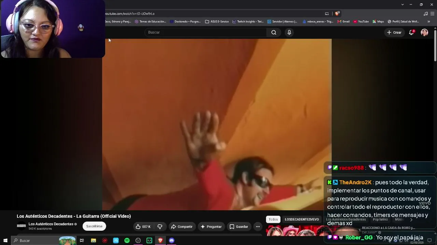Open the YouTube bookmark
The image size is (437, 245).
[x=361, y=21]
